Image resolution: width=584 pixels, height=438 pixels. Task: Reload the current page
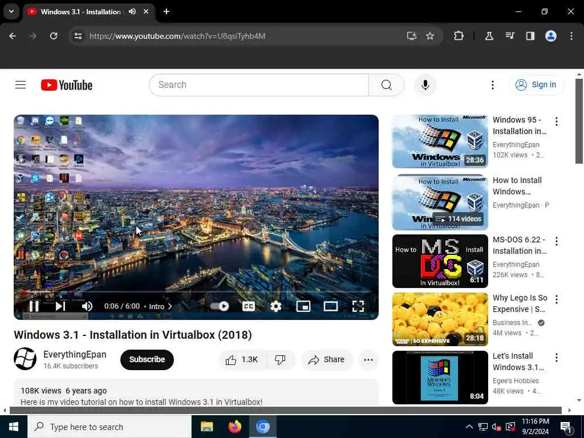click(x=54, y=36)
